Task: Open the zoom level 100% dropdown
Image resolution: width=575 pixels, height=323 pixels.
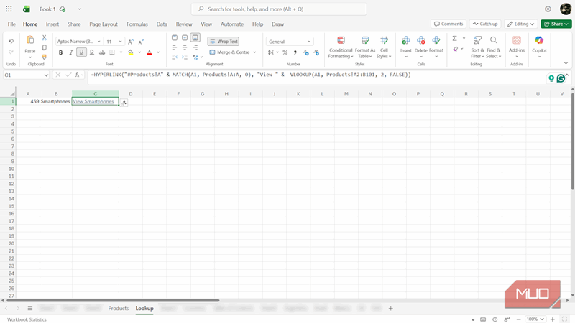Action: pos(535,319)
